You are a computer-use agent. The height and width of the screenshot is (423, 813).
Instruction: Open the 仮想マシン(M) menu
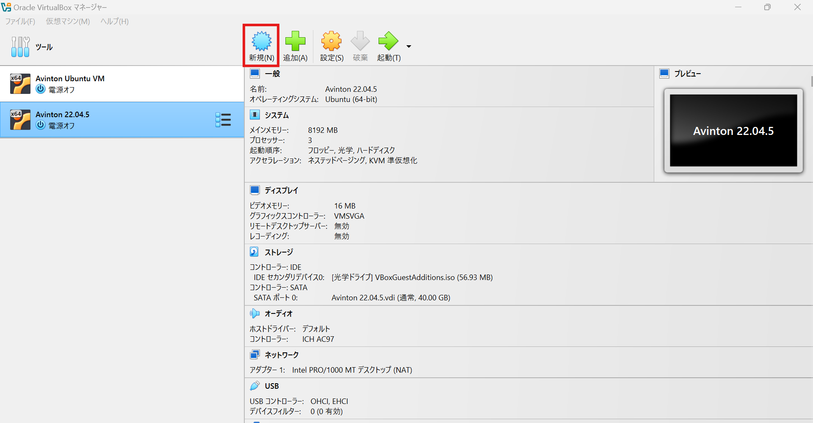coord(68,21)
